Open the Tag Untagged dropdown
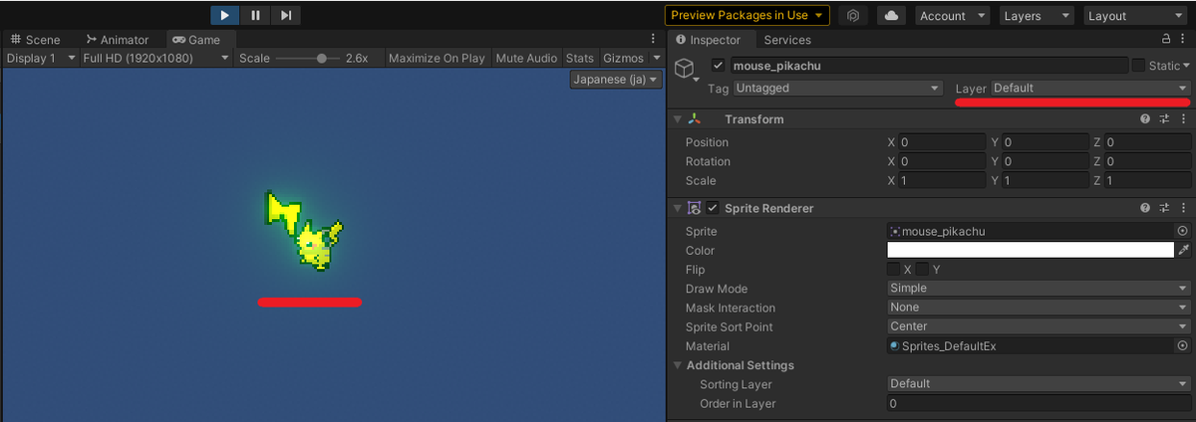 point(837,88)
